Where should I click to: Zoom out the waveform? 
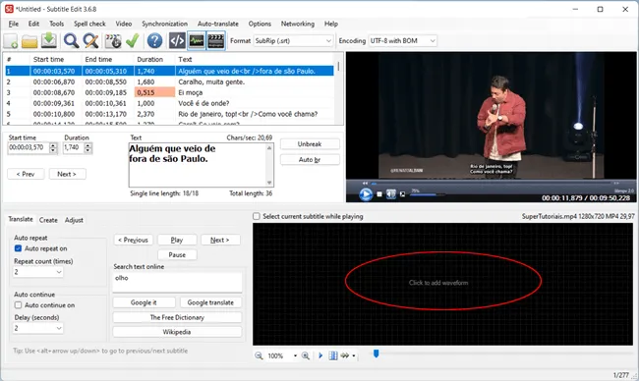[x=259, y=355]
